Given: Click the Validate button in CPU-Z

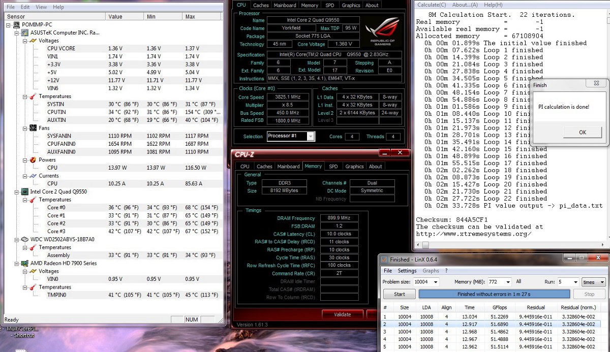Looking at the screenshot, I should (x=342, y=314).
